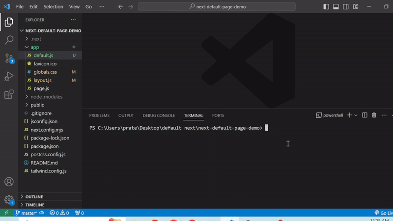Open Customize Layout icon
The height and width of the screenshot is (221, 393).
[356, 7]
